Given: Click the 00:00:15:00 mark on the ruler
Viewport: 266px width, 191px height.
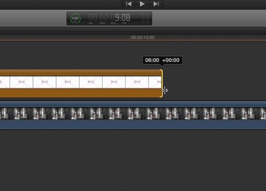Looking at the screenshot, I should [x=143, y=37].
